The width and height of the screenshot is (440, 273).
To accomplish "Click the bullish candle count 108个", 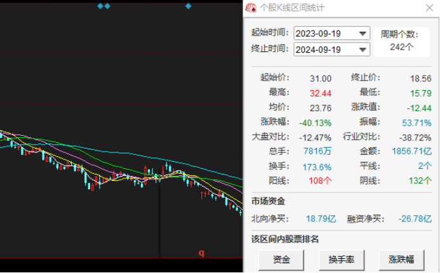I will 320,181.
